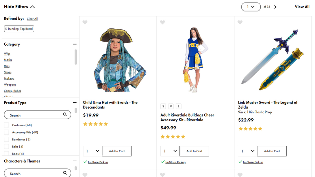Collapse filters with Hide Filters chevron
The width and height of the screenshot is (315, 177).
coord(33,7)
